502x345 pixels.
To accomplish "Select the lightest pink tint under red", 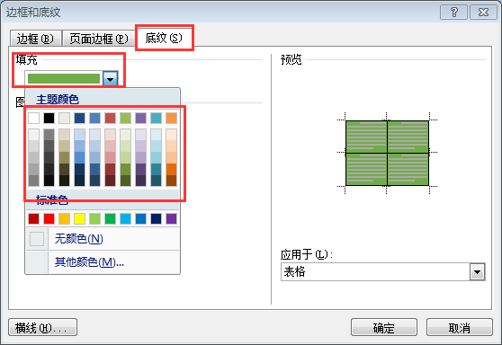I will [x=110, y=135].
